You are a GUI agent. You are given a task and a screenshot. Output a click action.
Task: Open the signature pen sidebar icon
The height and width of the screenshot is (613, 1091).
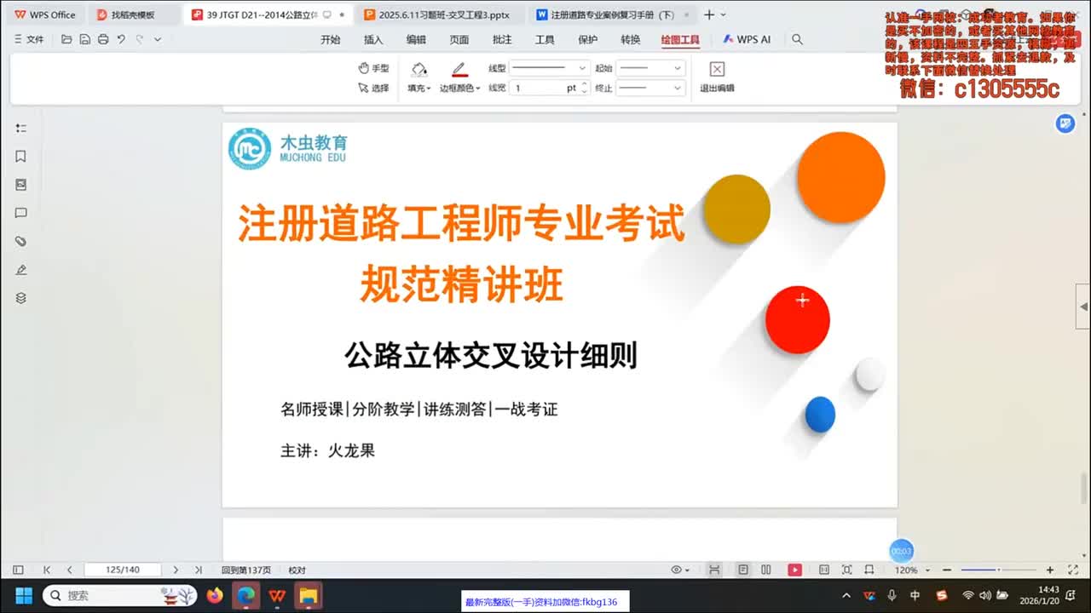point(21,270)
